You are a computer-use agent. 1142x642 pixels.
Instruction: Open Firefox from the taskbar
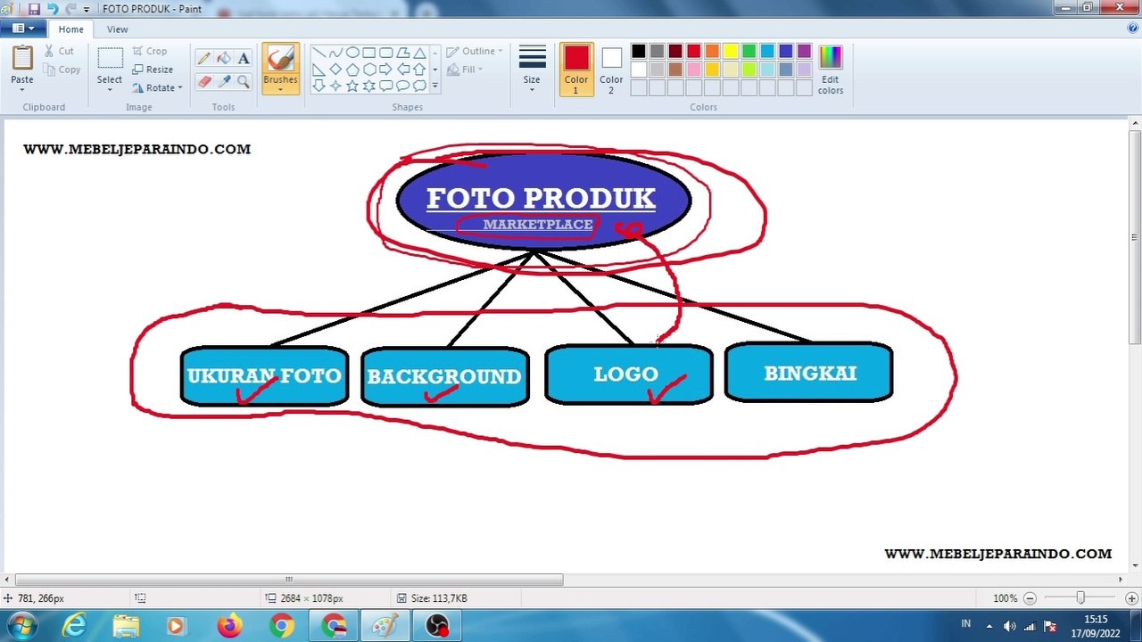[229, 626]
